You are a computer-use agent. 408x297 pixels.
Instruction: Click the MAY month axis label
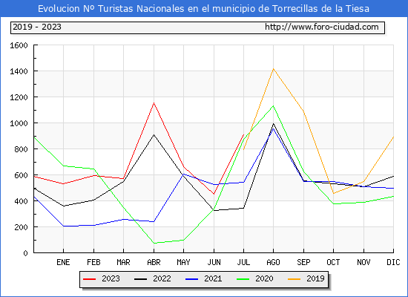pyautogui.click(x=184, y=262)
